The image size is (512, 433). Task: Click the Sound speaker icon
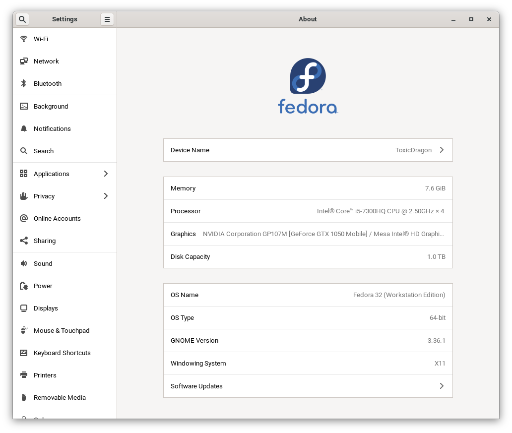pyautogui.click(x=23, y=263)
